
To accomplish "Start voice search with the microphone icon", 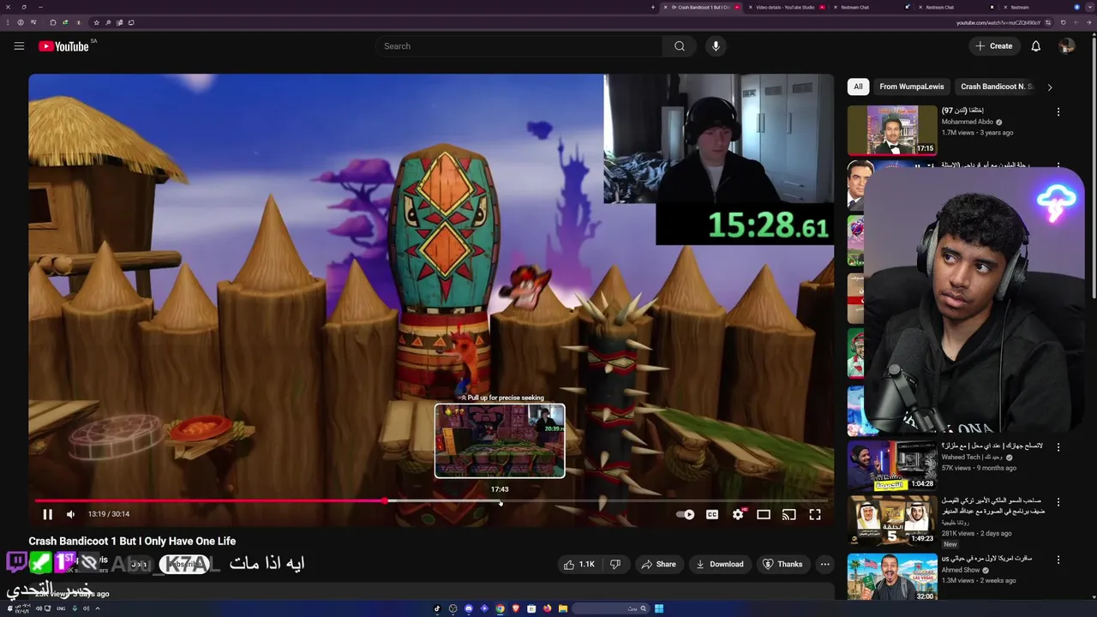I will tap(716, 46).
